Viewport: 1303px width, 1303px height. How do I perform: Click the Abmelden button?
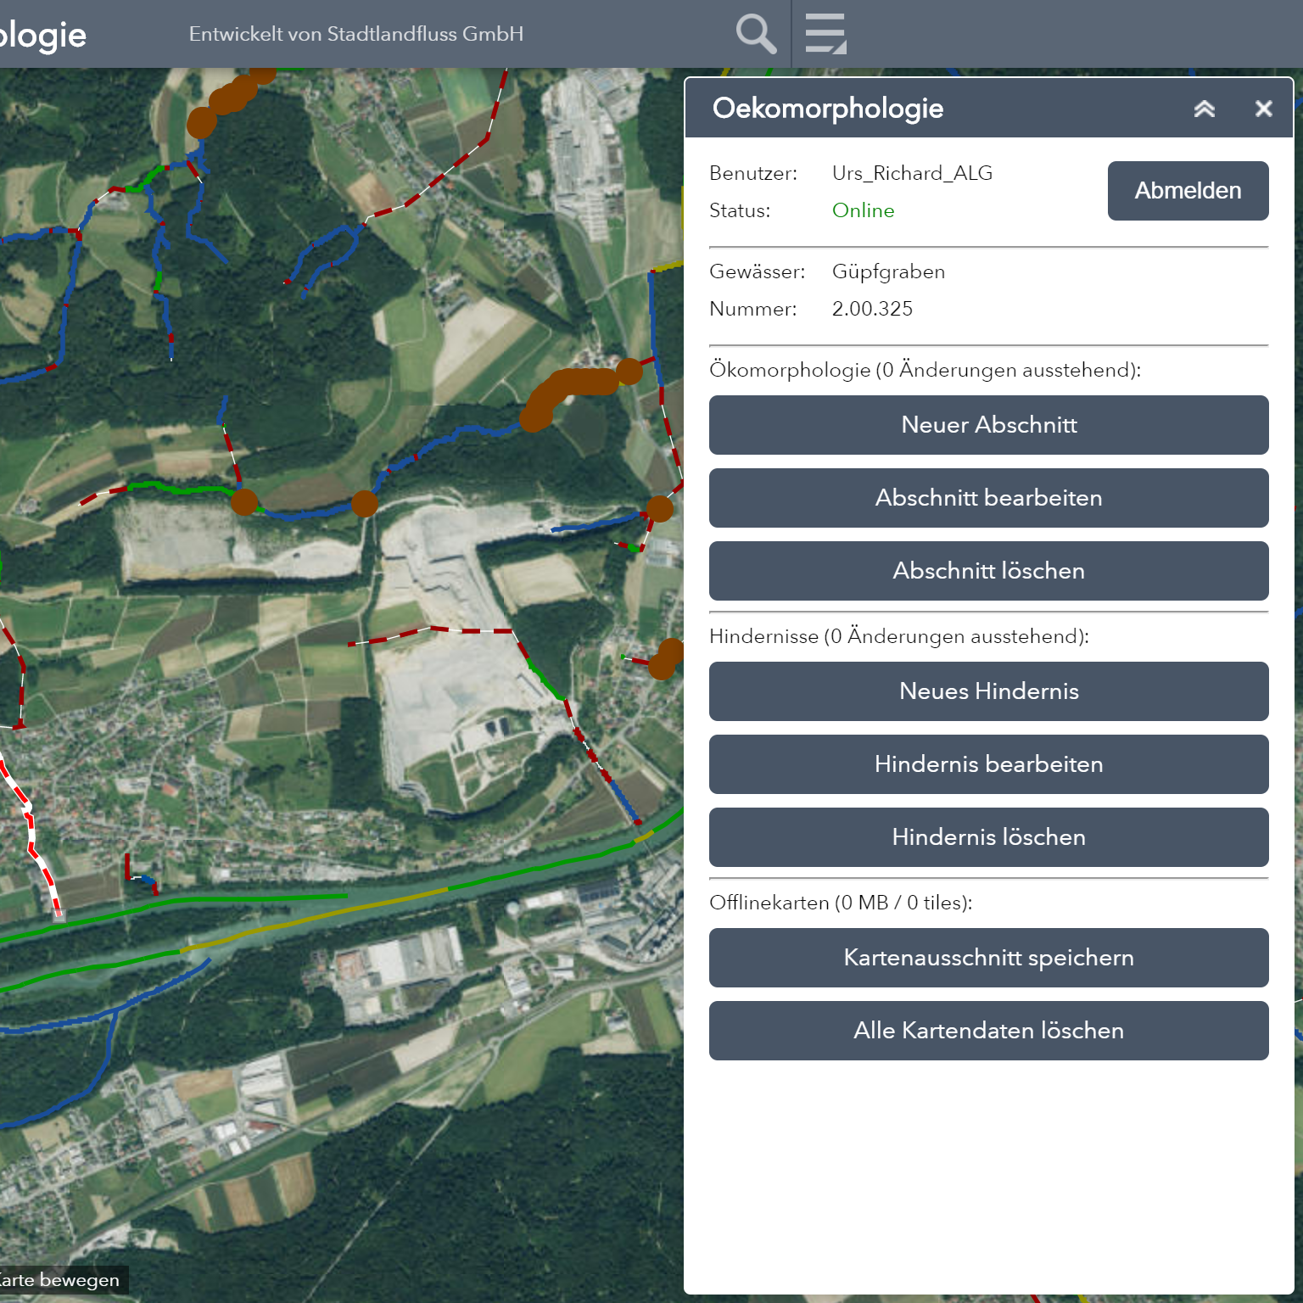pyautogui.click(x=1188, y=191)
